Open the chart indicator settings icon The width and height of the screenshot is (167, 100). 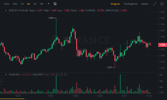(x=55, y=4)
